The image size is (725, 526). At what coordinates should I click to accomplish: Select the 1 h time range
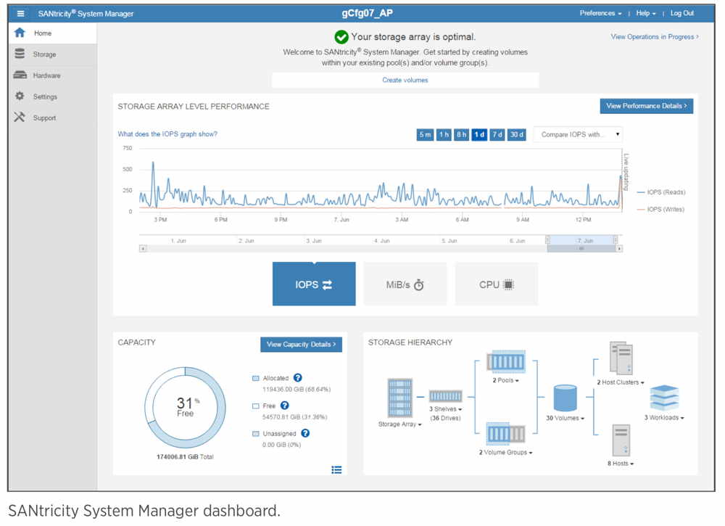click(x=444, y=135)
